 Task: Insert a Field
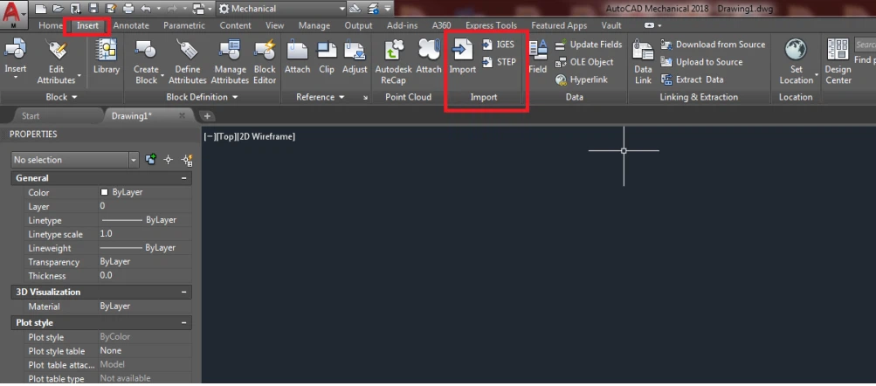537,57
